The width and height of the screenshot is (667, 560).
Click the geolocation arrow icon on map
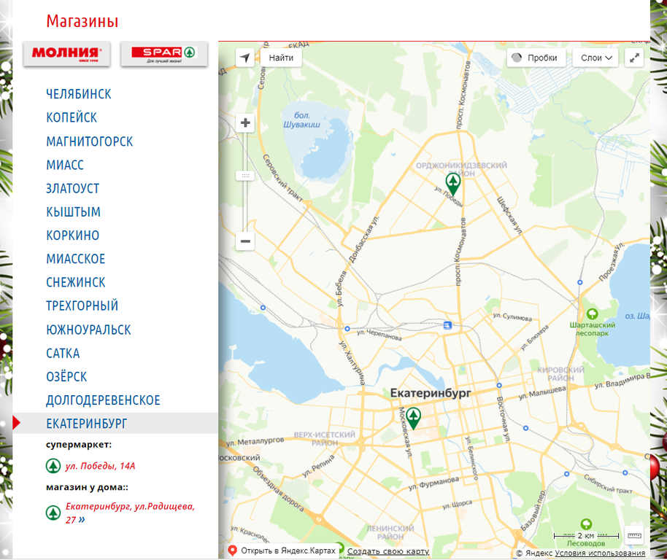coord(245,58)
